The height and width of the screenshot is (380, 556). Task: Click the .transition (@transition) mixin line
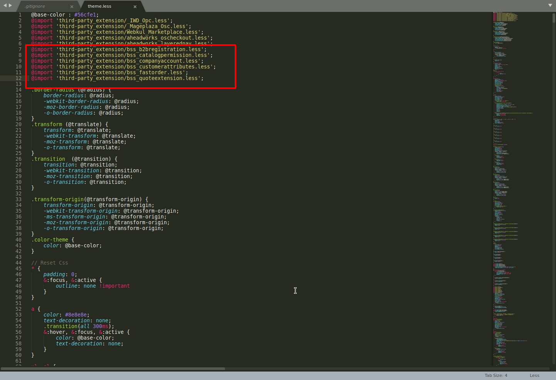click(x=74, y=159)
